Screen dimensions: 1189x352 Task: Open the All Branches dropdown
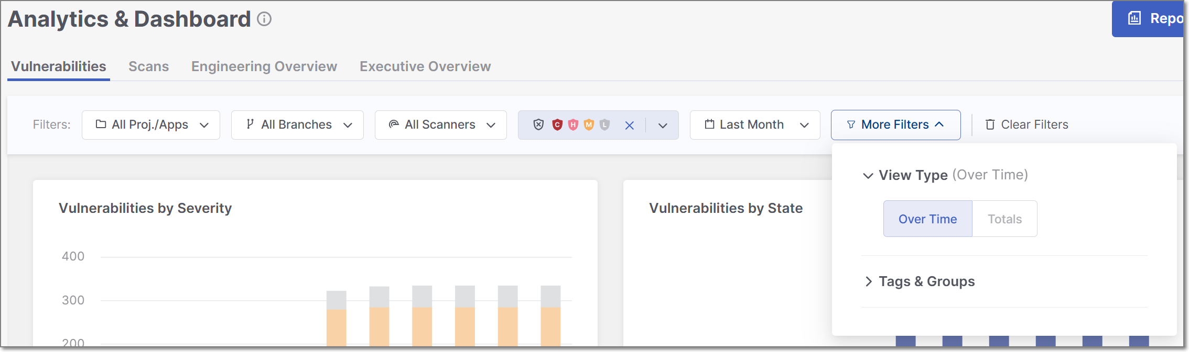[x=297, y=125]
